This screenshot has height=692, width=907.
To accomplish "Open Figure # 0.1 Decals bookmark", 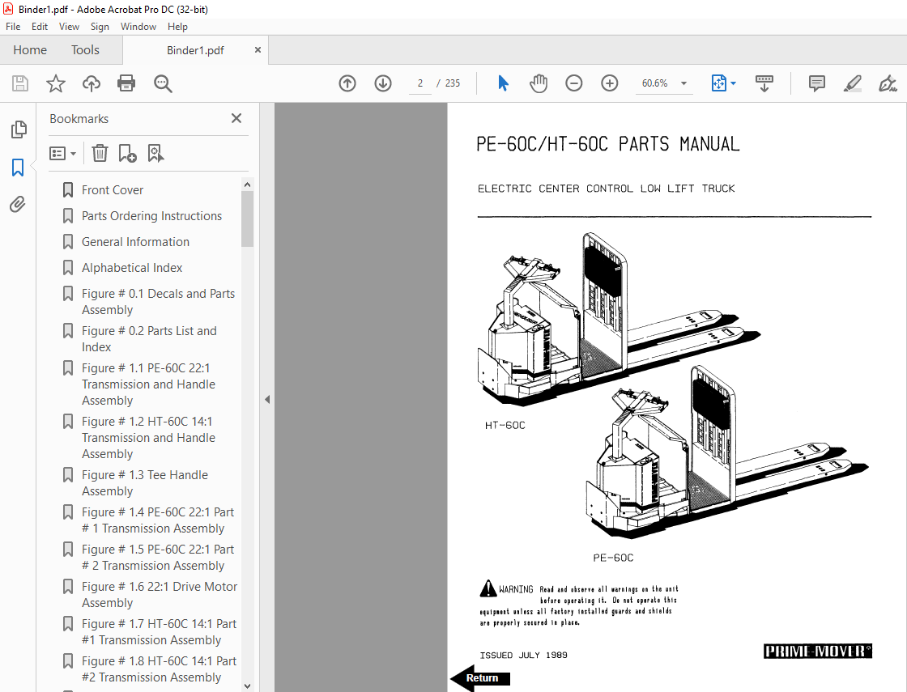I will [158, 302].
